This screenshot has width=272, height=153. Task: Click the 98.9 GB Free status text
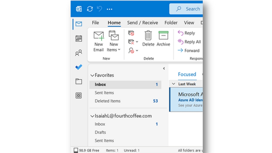click(x=89, y=150)
